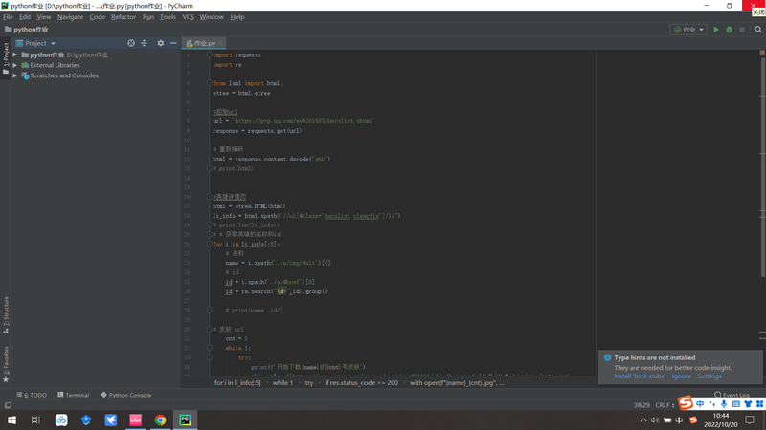Fold the try block at line 33
The width and height of the screenshot is (766, 430).
(x=209, y=357)
